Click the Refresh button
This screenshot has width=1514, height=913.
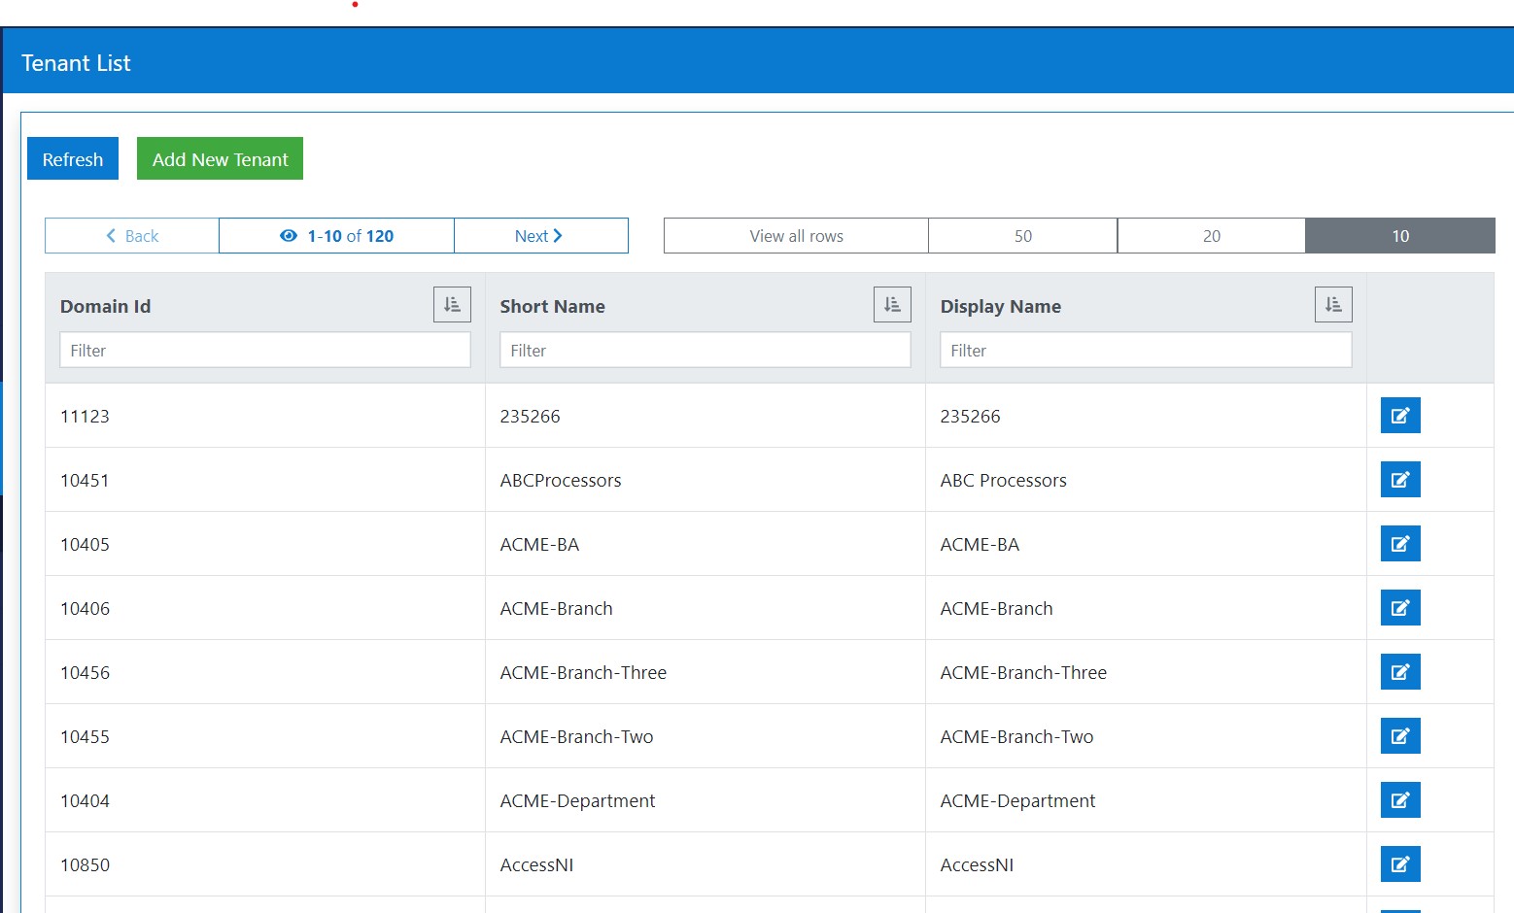pos(72,158)
